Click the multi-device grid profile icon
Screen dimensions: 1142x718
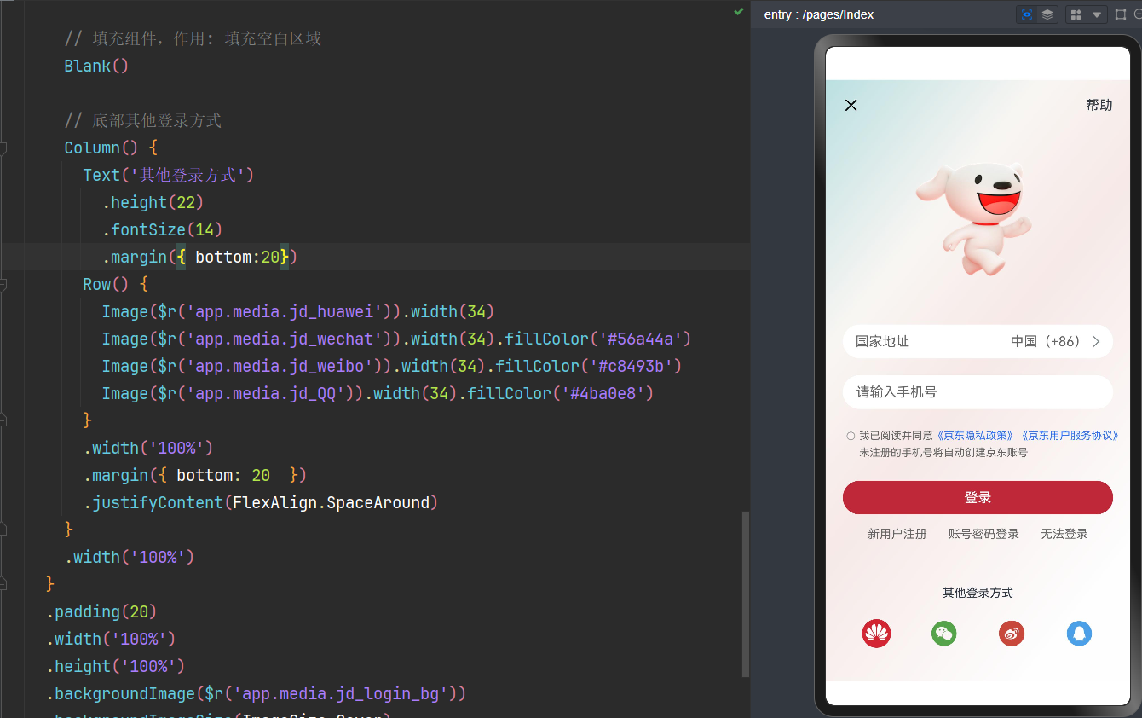(x=1076, y=14)
